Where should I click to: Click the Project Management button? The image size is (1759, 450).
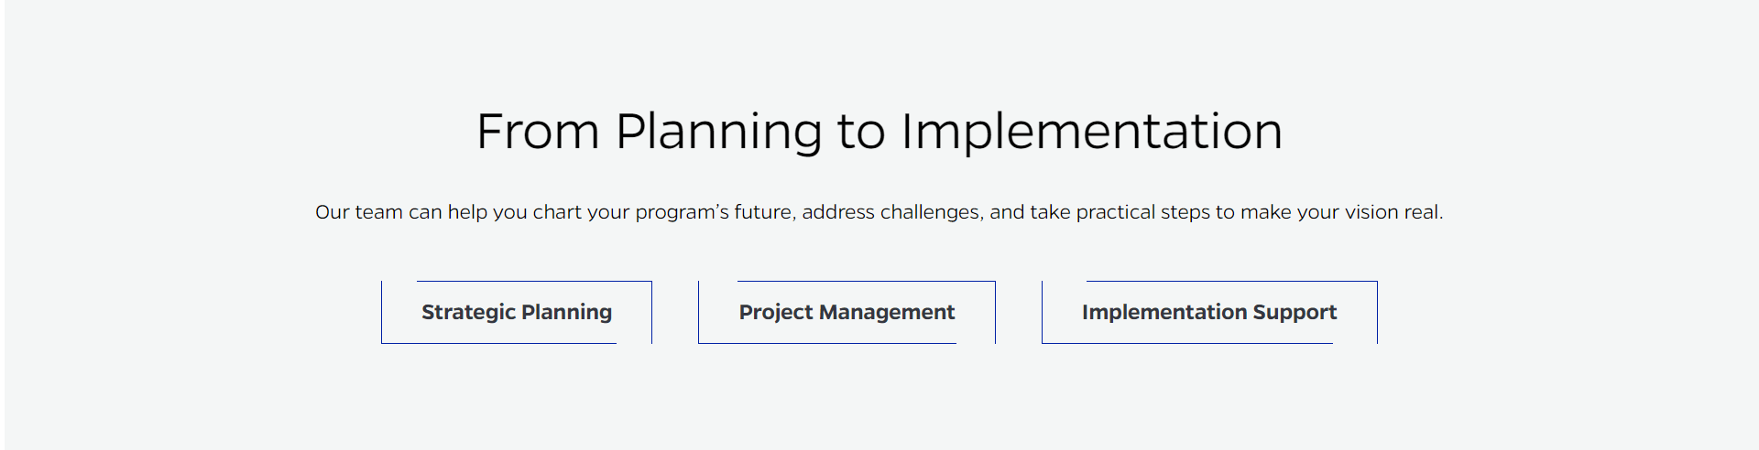tap(847, 312)
